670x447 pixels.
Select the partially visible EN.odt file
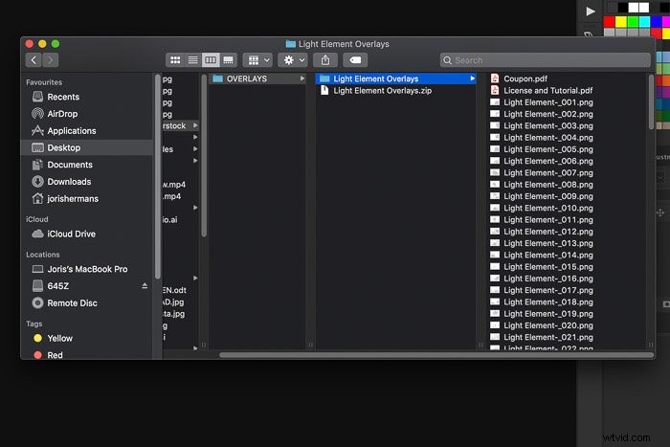[174, 290]
